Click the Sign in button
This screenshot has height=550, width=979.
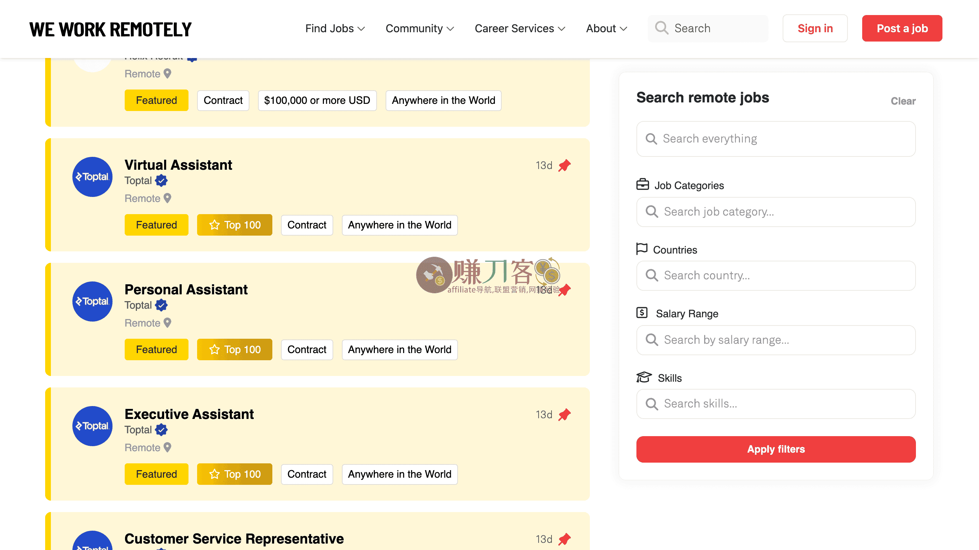815,29
